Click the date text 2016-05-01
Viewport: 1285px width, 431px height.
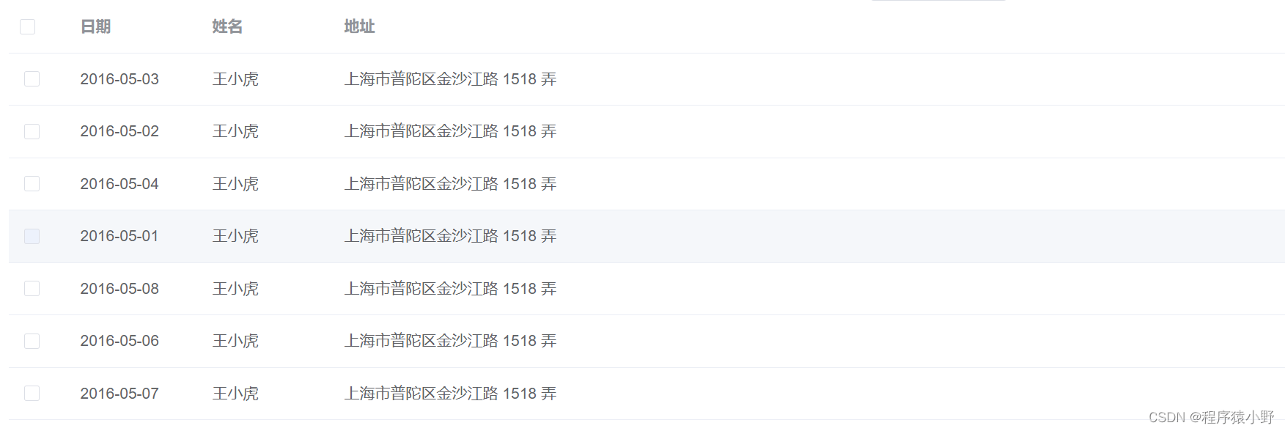[119, 237]
